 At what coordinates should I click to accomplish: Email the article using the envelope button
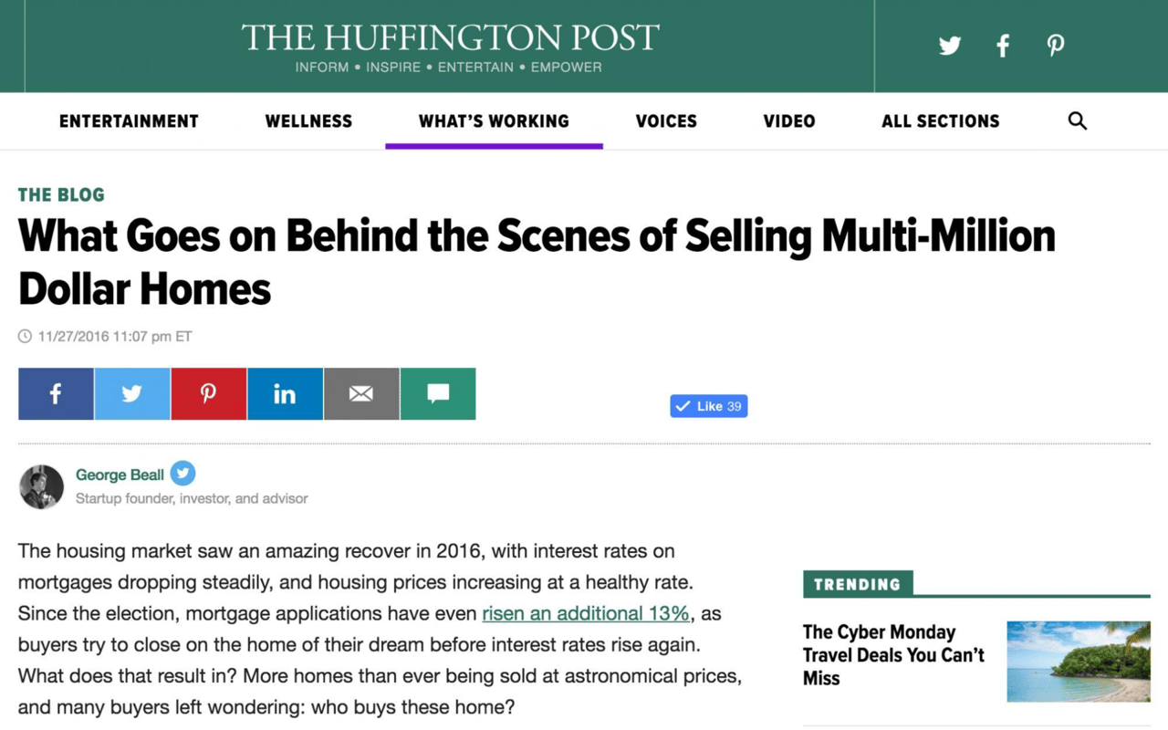pos(361,393)
